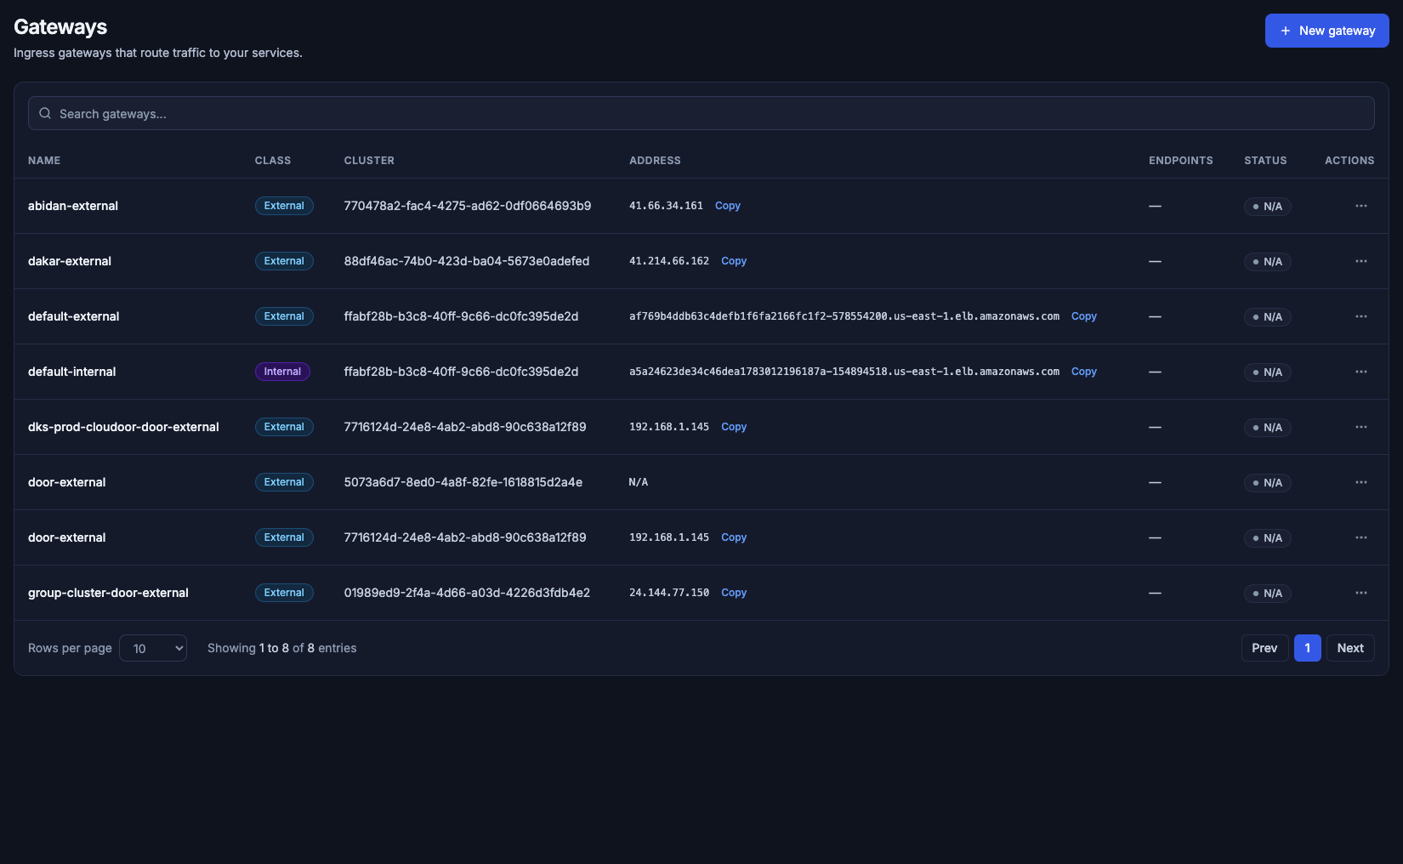Click cluster ID 01989ed9-2f4a-4d66-a03d-4226d3fdb4e2
This screenshot has height=864, width=1403.
click(x=467, y=593)
